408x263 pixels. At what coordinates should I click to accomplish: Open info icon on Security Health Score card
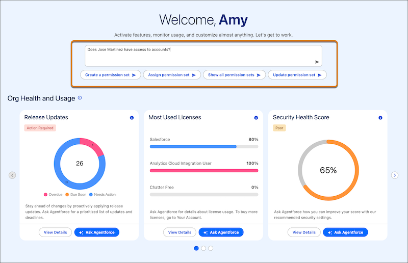380,118
